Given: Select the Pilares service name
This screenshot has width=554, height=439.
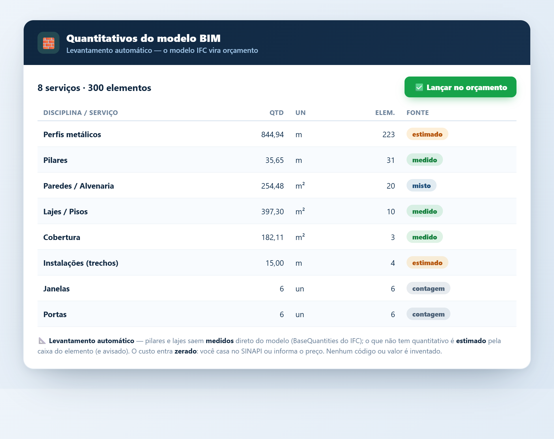Looking at the screenshot, I should 55,160.
